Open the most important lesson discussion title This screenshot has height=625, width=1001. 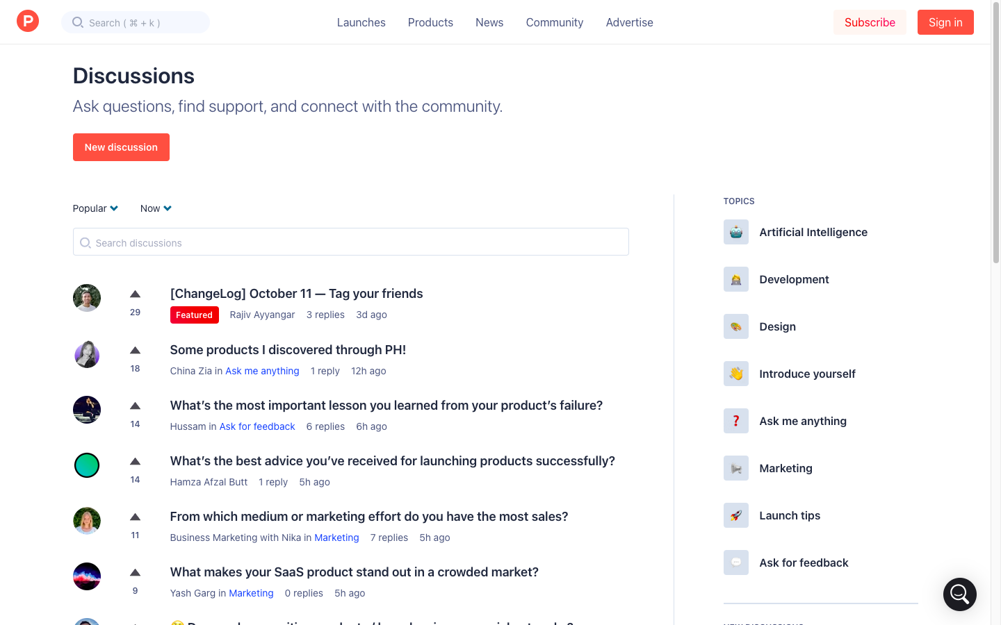pyautogui.click(x=386, y=406)
